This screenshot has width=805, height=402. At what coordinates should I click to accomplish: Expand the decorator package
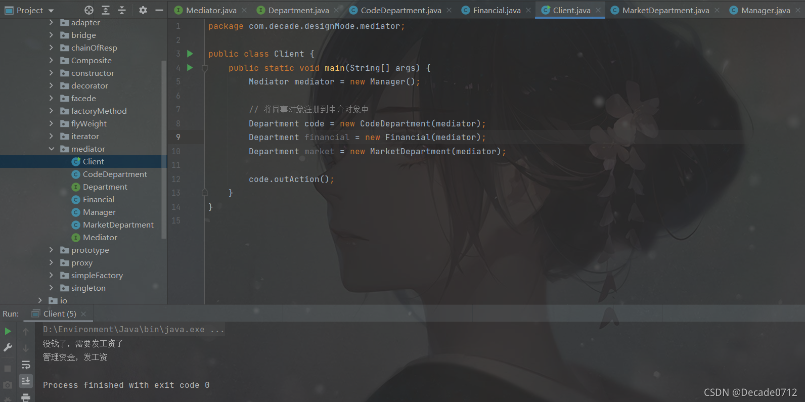51,85
